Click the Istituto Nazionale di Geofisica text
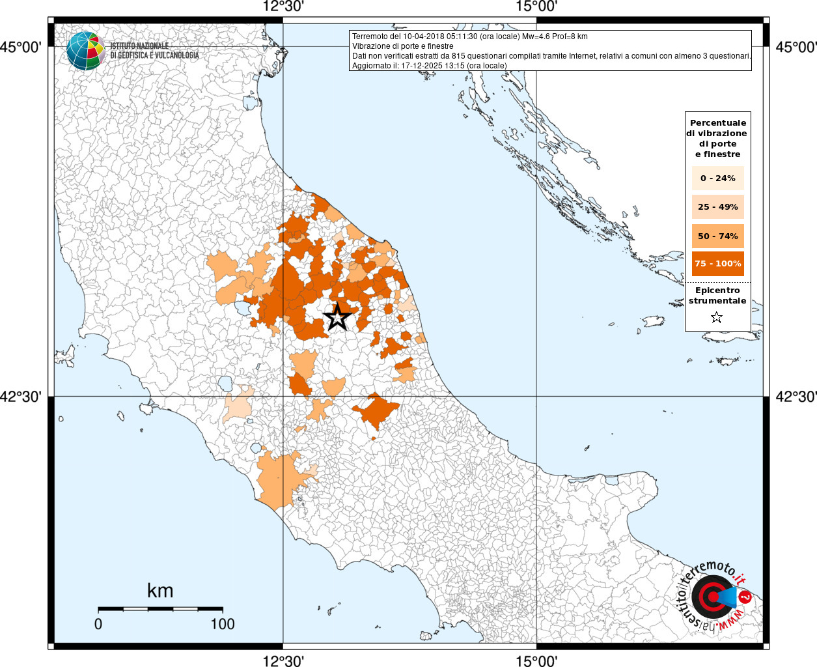Viewport: 817px width, 667px height. [154, 51]
